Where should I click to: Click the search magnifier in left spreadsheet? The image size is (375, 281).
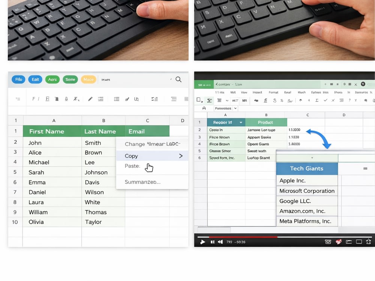tap(178, 79)
